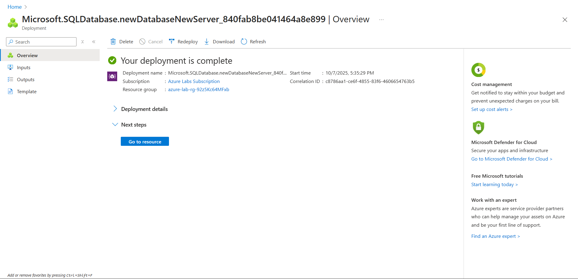
Task: Click the Delete trash can icon
Action: click(113, 41)
